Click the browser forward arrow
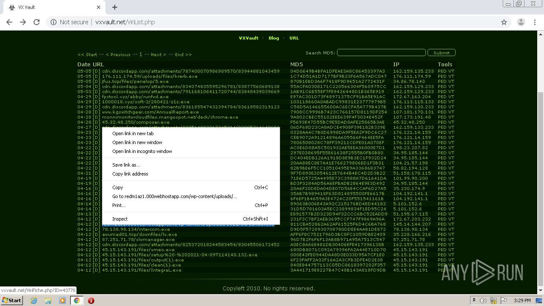 coord(23,22)
